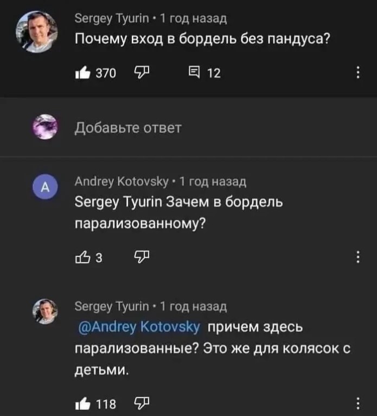Click 'Sergey Tyurin' author name on top comment

tap(112, 19)
